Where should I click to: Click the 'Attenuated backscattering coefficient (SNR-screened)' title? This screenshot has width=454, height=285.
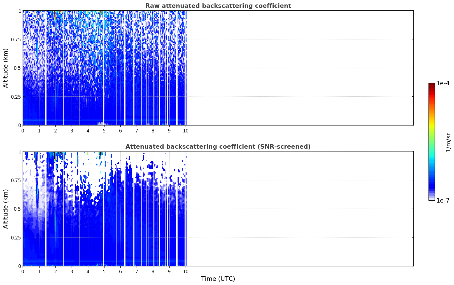point(218,147)
